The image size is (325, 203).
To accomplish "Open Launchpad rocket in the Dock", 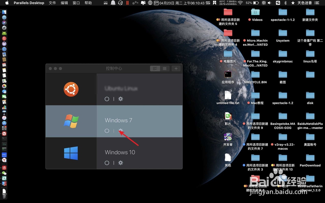I will [x=4, y=28].
